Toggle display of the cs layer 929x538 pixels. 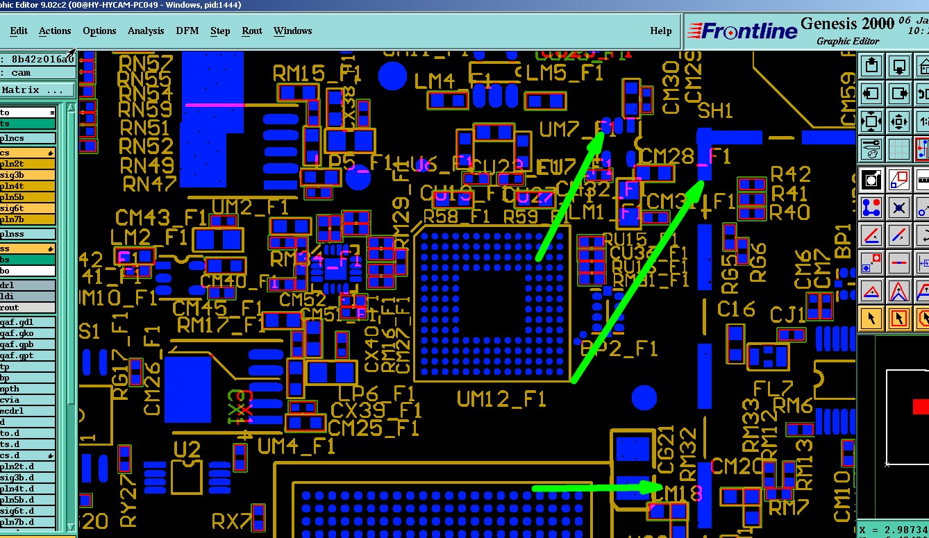[28, 152]
